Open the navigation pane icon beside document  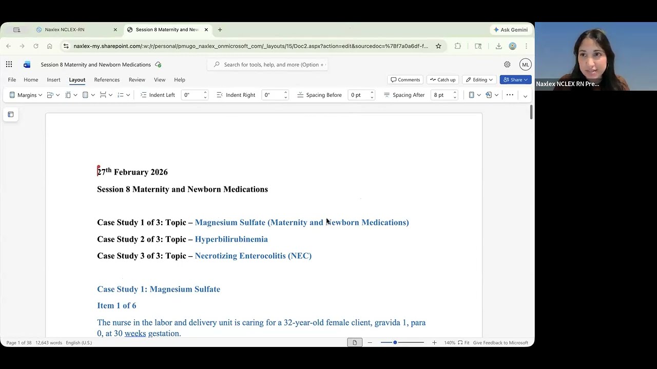point(11,114)
